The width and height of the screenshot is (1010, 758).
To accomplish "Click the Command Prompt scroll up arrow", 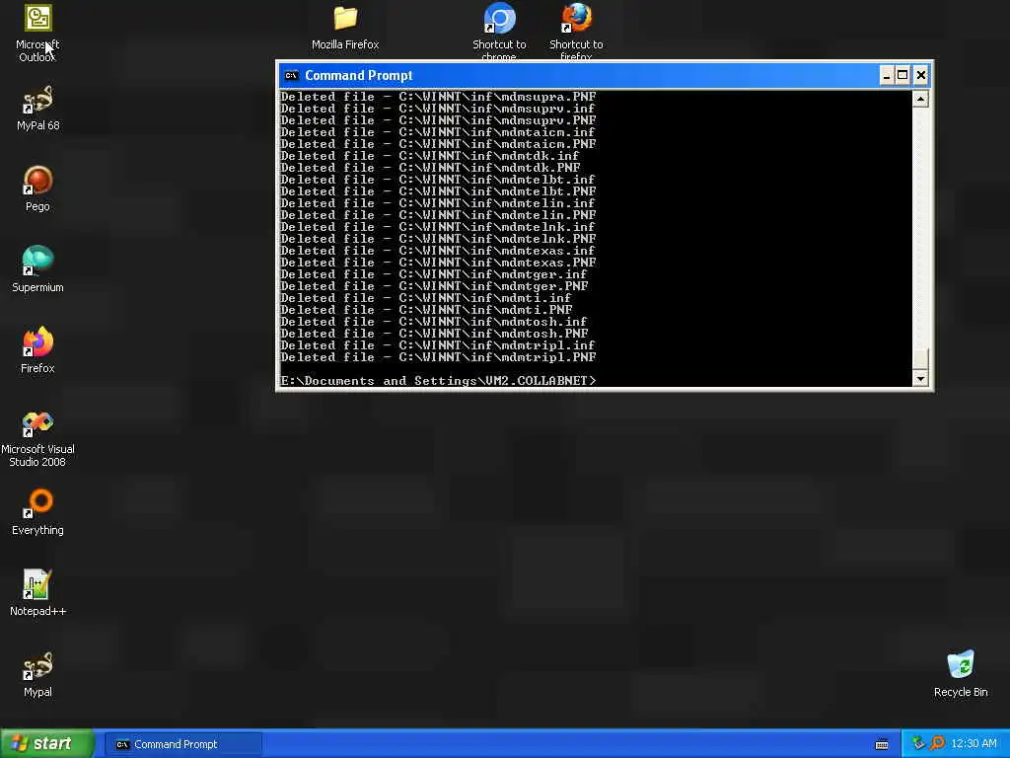I will (x=920, y=99).
